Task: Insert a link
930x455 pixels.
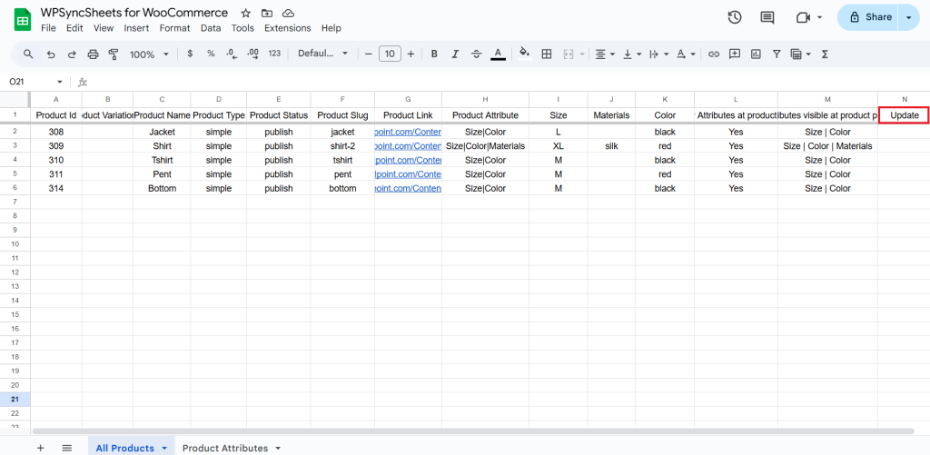Action: click(714, 54)
